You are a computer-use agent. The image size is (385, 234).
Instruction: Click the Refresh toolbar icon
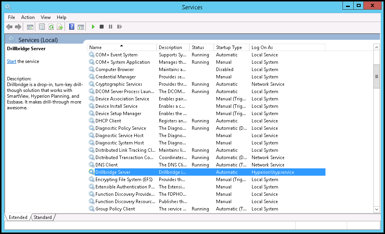click(51, 27)
